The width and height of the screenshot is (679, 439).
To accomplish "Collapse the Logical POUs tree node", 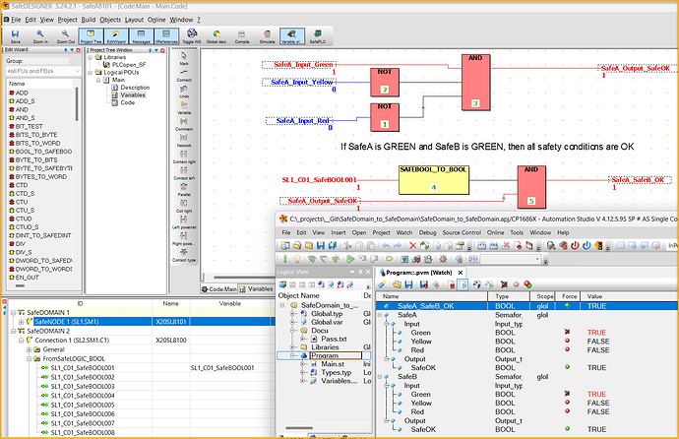I will point(92,72).
